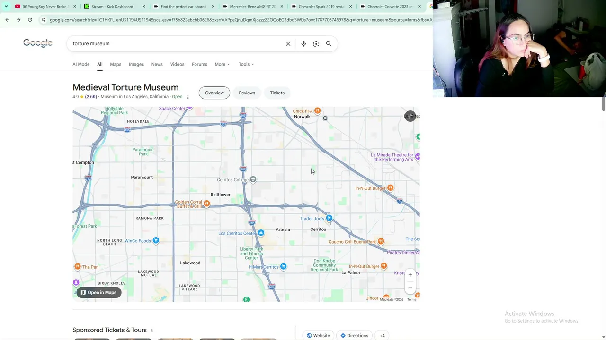
Task: Open Google Lens image search
Action: (316, 43)
